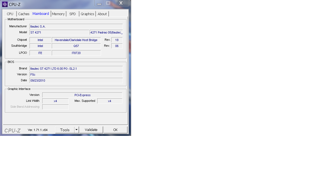Image resolution: width=312 pixels, height=175 pixels.
Task: Select the Mainboard tab
Action: tap(41, 14)
